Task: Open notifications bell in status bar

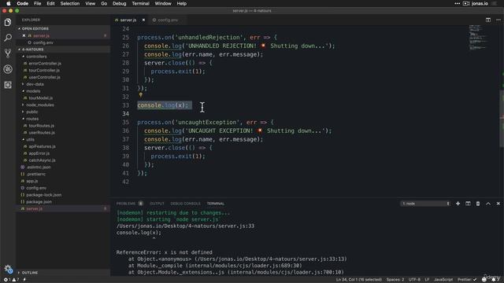Action: pyautogui.click(x=494, y=280)
